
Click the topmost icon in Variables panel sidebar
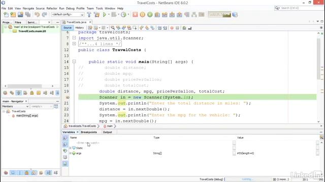pyautogui.click(x=65, y=138)
